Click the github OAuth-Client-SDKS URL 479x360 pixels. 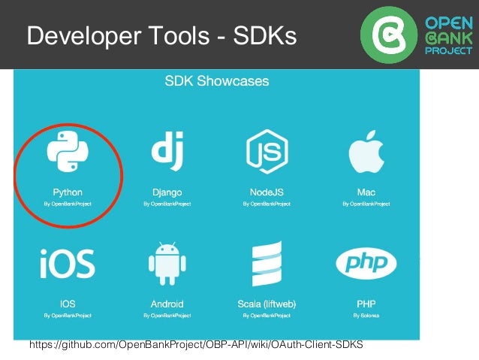(196, 345)
